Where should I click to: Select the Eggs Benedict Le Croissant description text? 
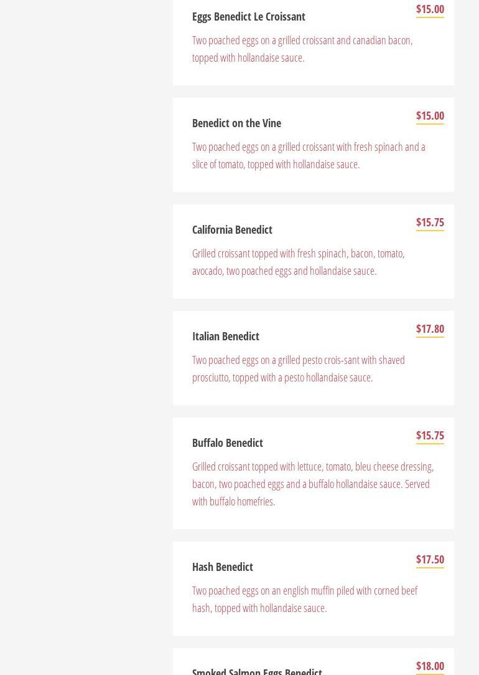point(302,49)
